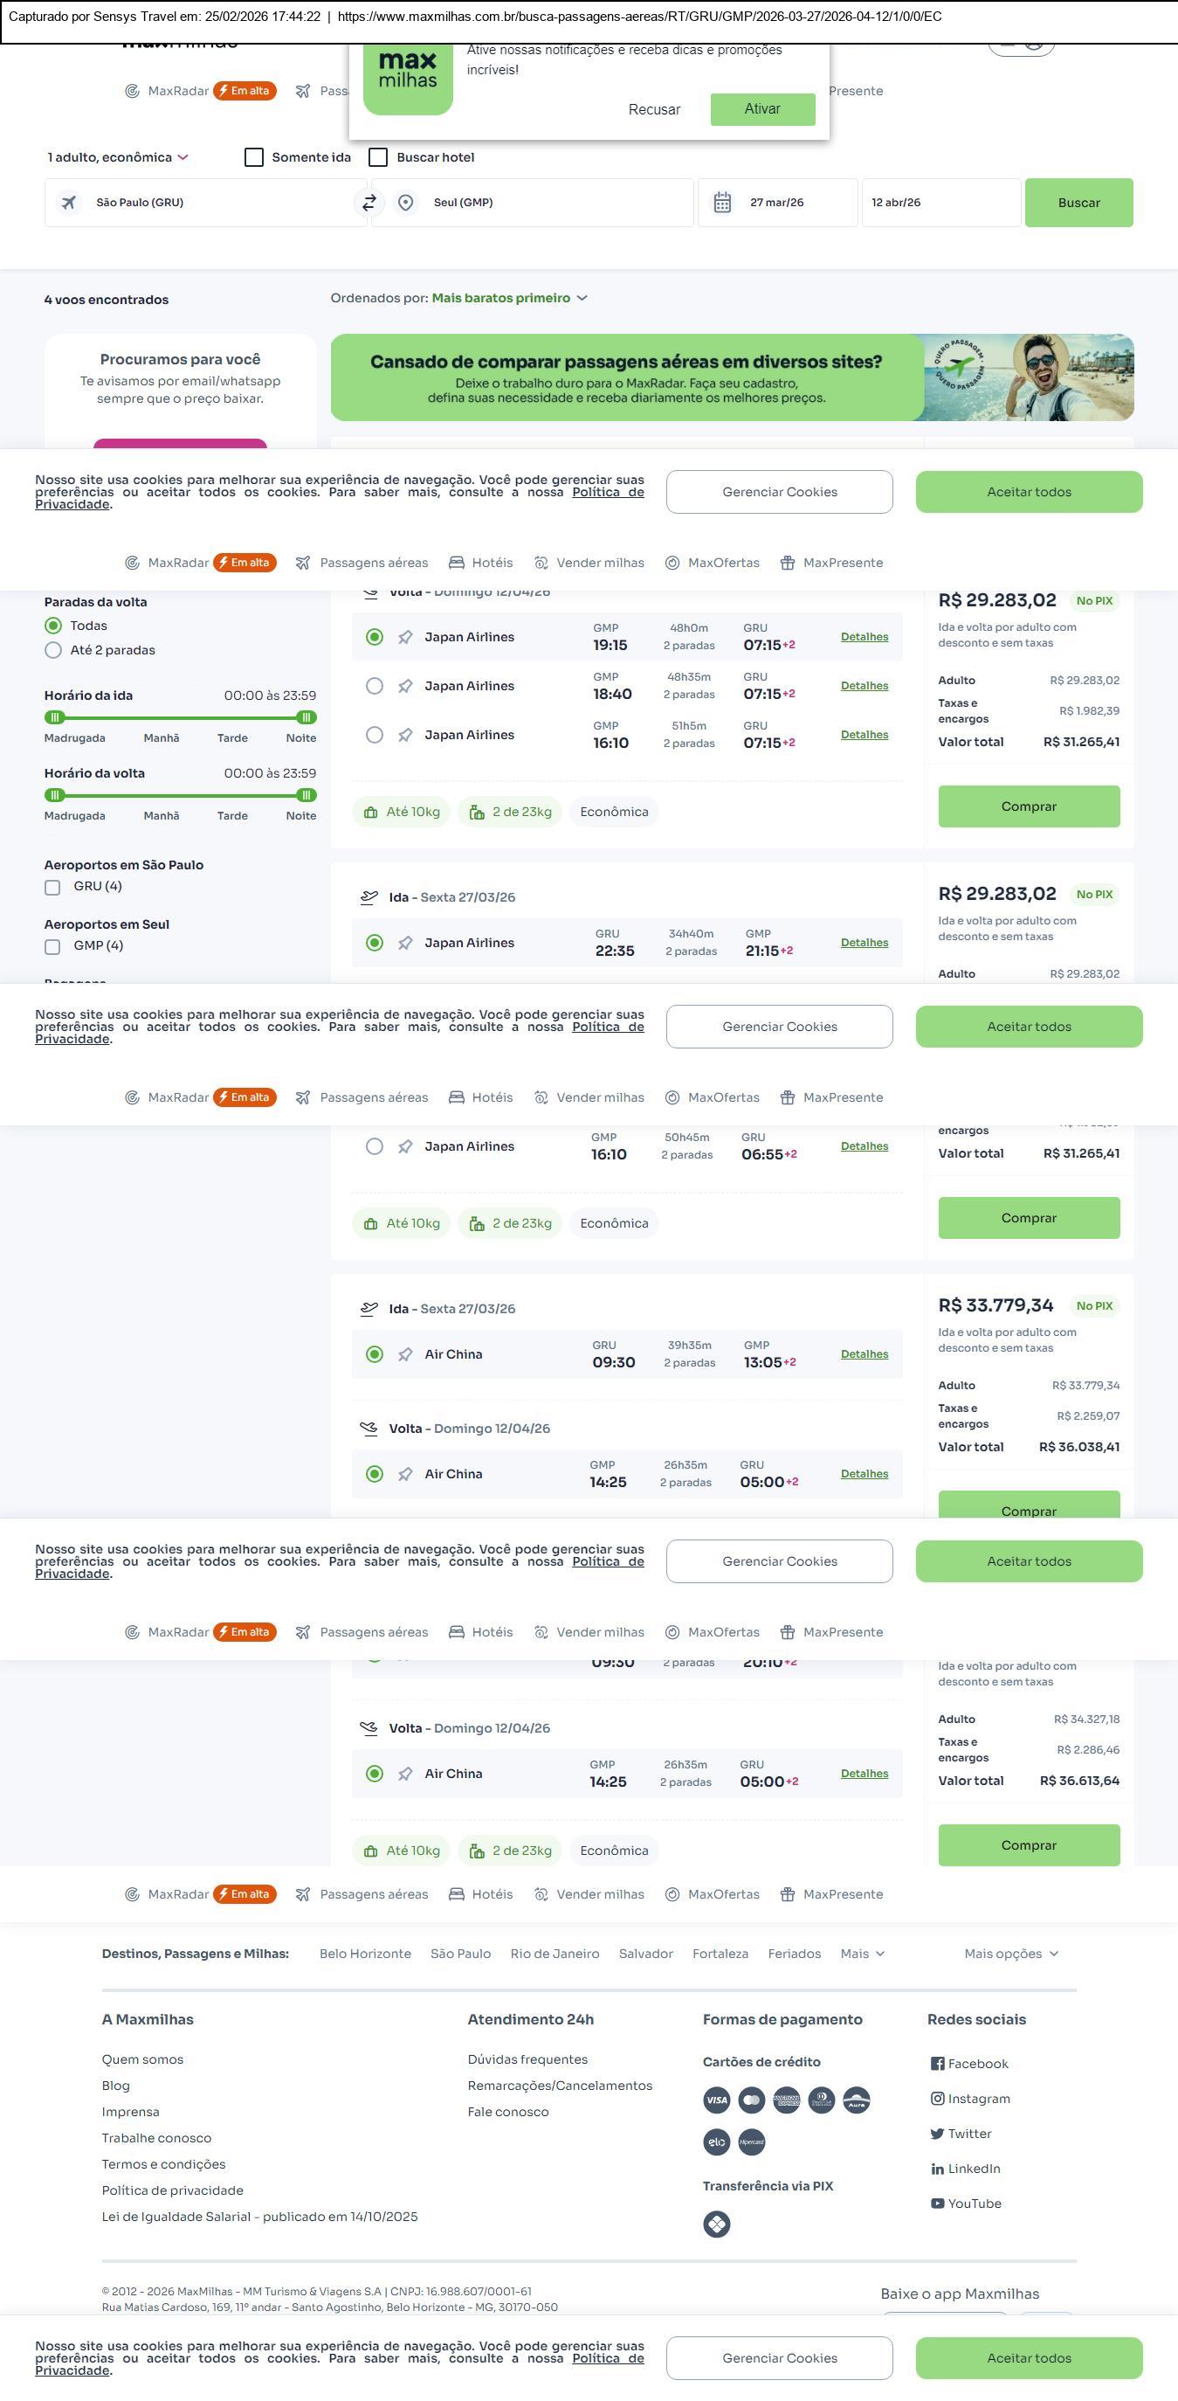Expand the 1 adulto, econômica passenger dropdown
Screen dimensions: 1178x2401
(118, 157)
